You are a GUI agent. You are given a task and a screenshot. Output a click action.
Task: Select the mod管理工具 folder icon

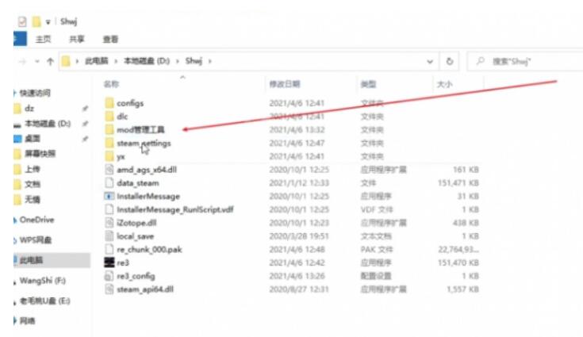[109, 130]
